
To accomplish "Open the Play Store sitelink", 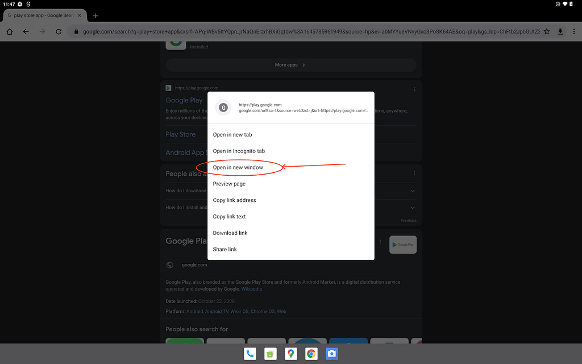I will pyautogui.click(x=180, y=134).
